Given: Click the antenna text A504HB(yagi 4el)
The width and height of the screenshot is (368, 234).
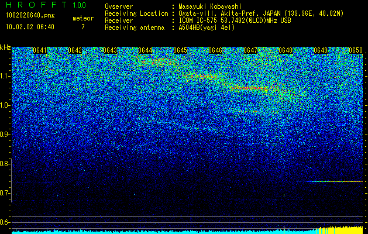Looking at the screenshot, I should pos(207,27).
